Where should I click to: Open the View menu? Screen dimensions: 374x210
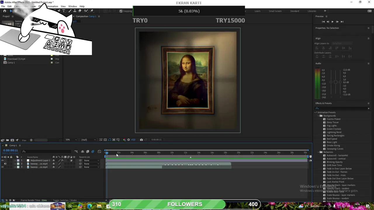[x=63, y=6]
